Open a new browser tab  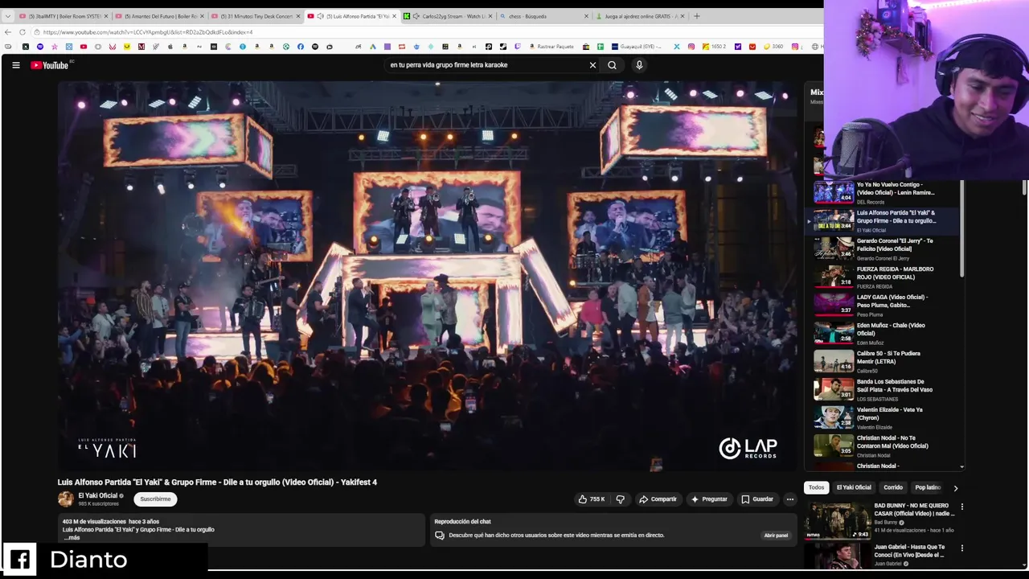(696, 16)
